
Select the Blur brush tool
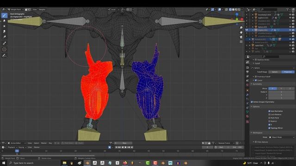[4, 21]
